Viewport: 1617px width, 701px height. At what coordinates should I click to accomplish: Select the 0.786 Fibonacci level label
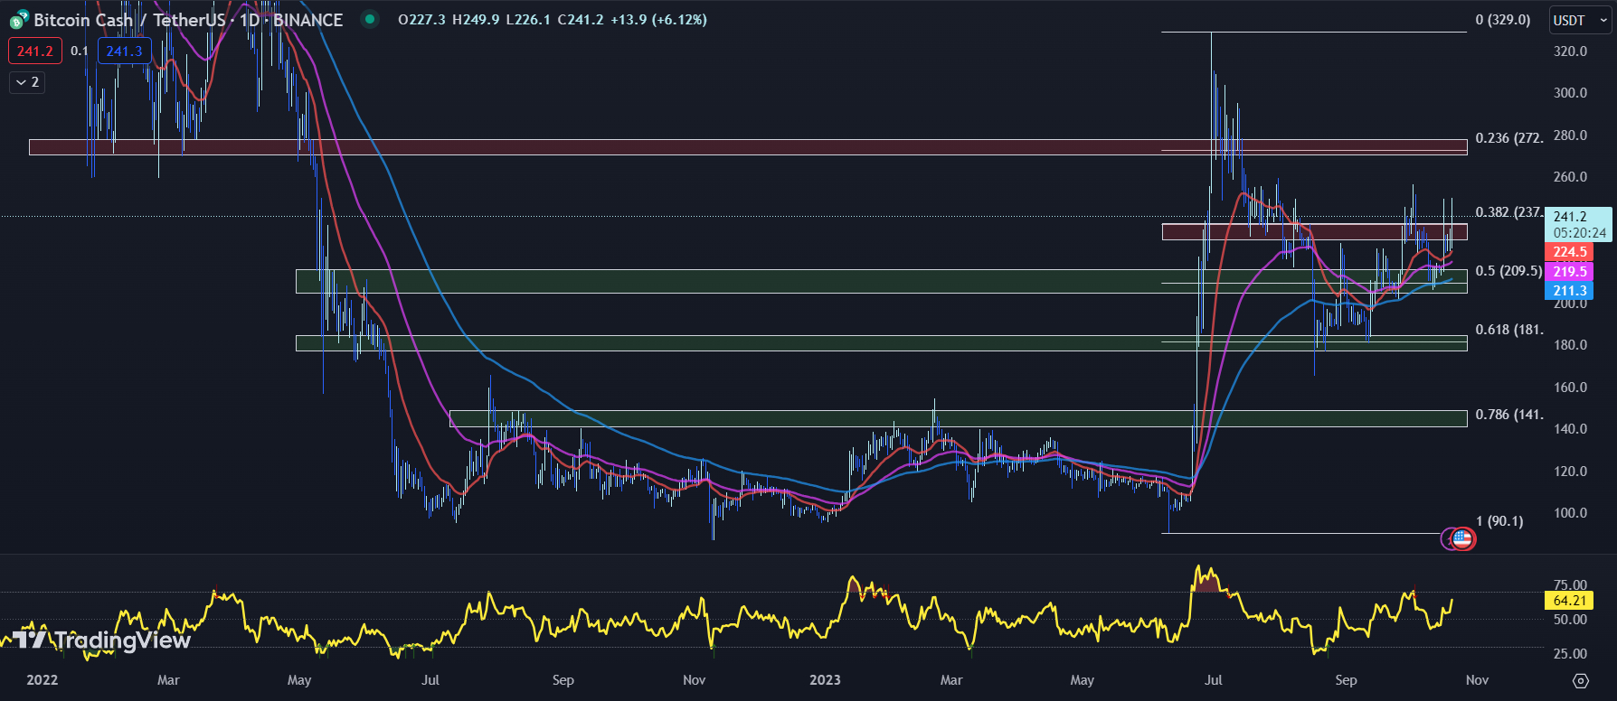pos(1509,415)
